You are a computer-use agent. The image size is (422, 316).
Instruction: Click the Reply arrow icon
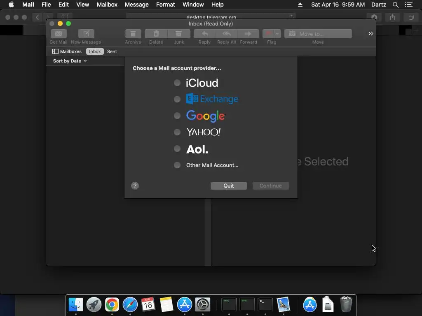coord(204,34)
